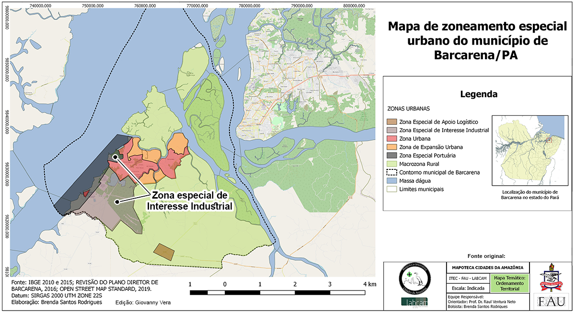
Task: Click the small red zone inside port area
Action: click(86, 193)
